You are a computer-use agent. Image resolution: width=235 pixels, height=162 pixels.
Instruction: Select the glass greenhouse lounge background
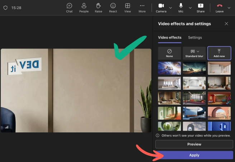coord(194,98)
